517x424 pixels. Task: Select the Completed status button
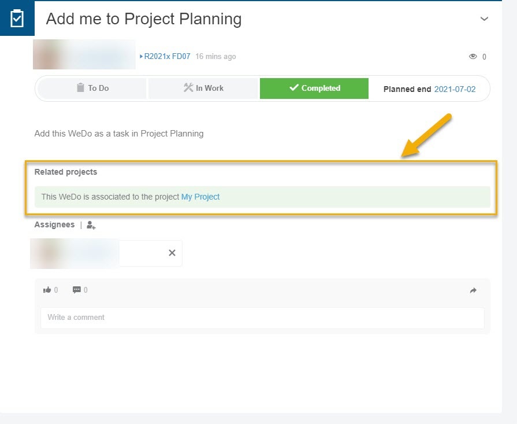[314, 89]
